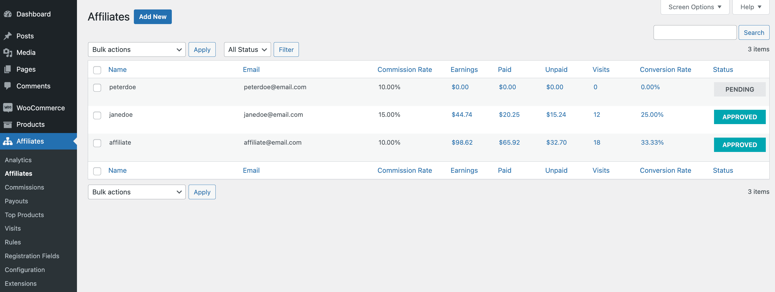
Task: Check the peterdoe row checkbox
Action: click(x=97, y=88)
